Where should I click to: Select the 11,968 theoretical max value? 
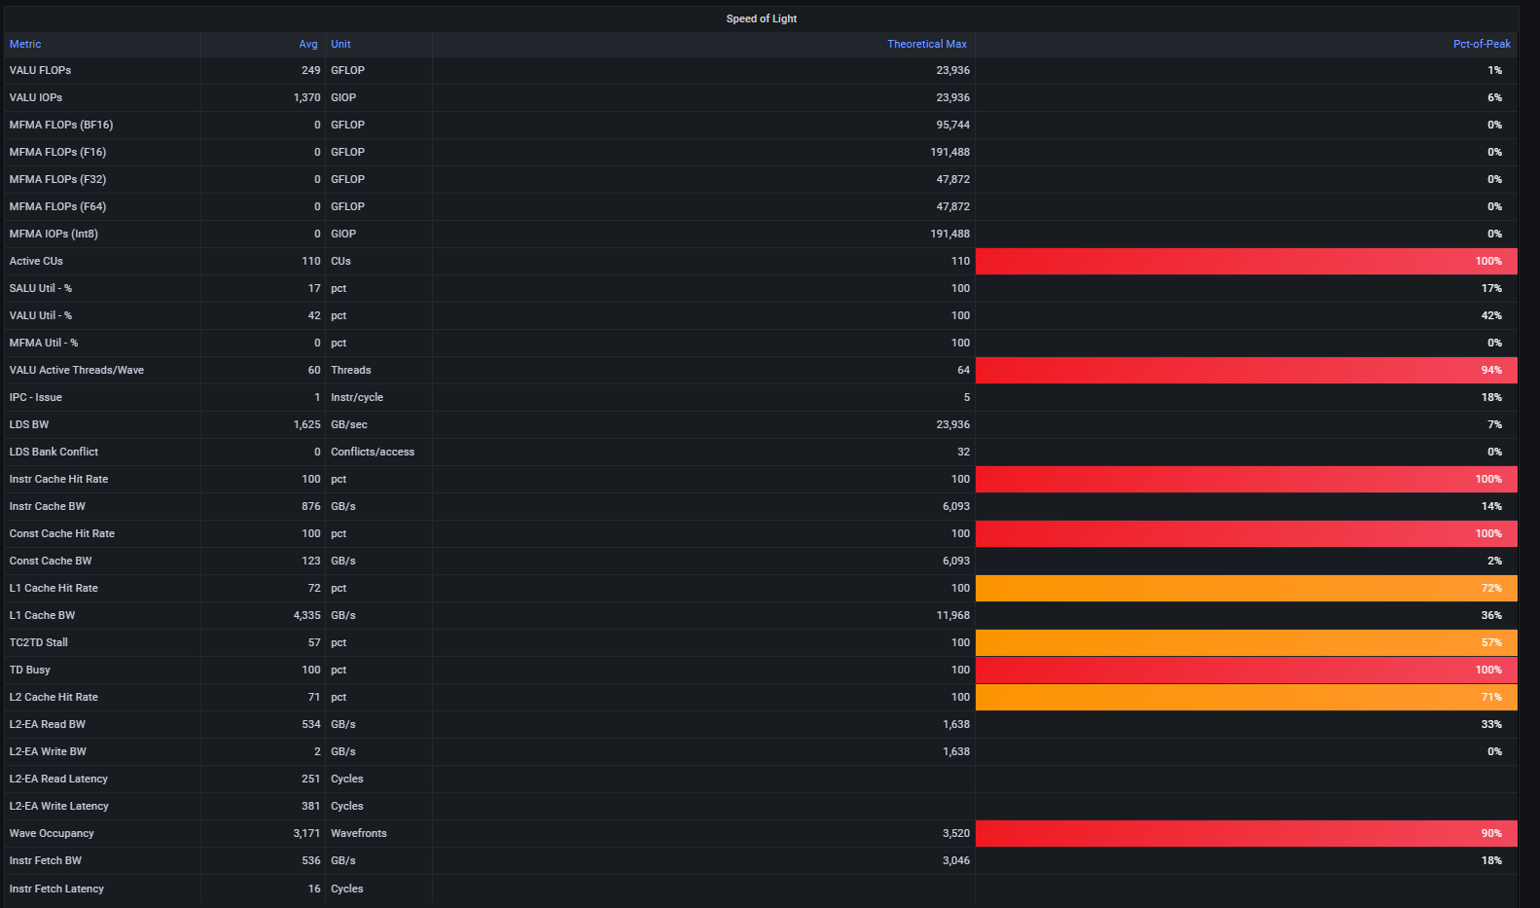pos(952,615)
